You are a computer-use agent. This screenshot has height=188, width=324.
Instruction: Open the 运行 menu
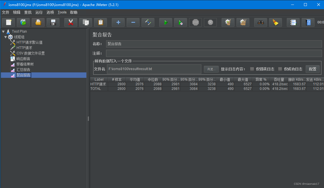(39, 12)
